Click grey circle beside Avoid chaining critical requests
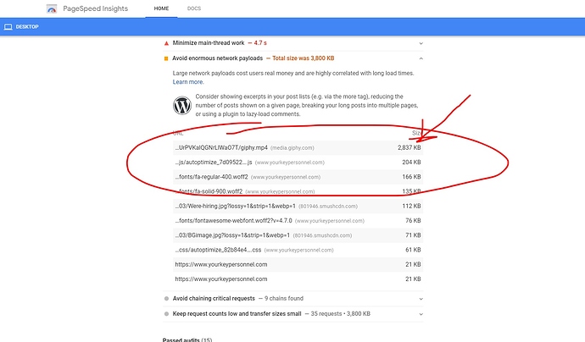The width and height of the screenshot is (585, 342). point(166,299)
